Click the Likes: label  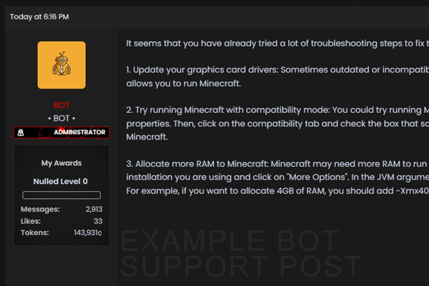point(31,221)
